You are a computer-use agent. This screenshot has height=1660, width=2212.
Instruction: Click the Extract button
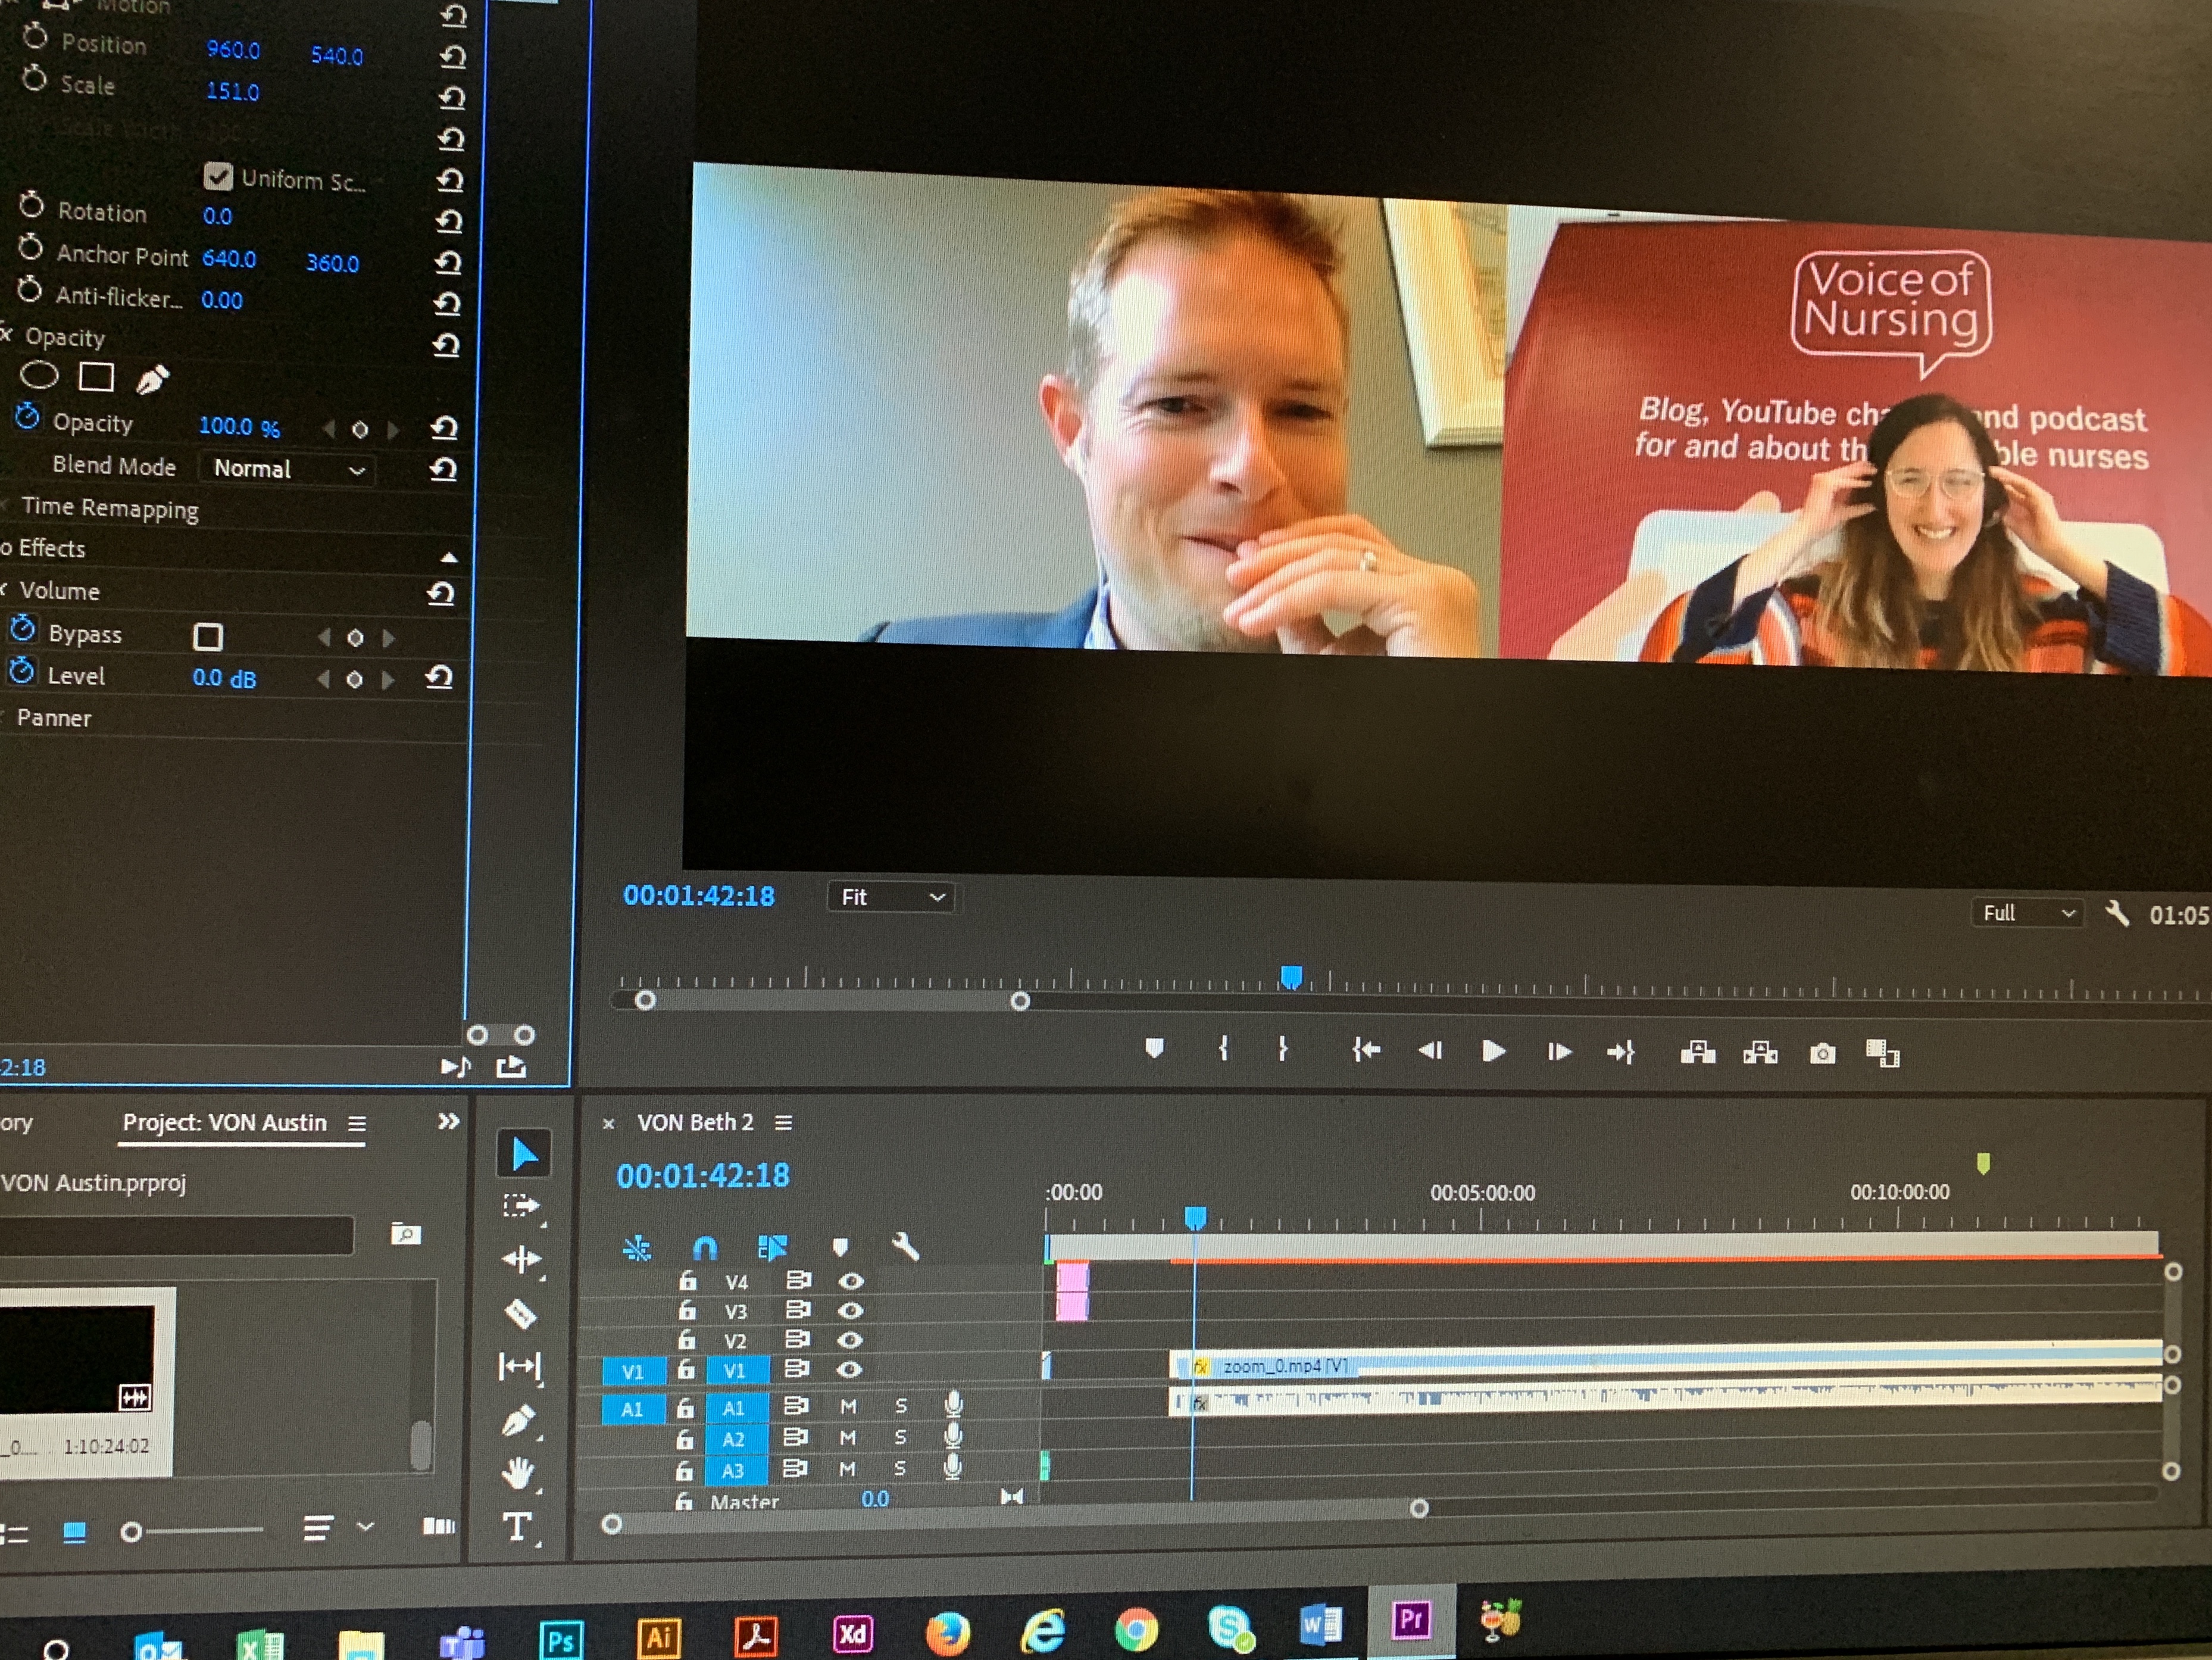pyautogui.click(x=1760, y=1053)
